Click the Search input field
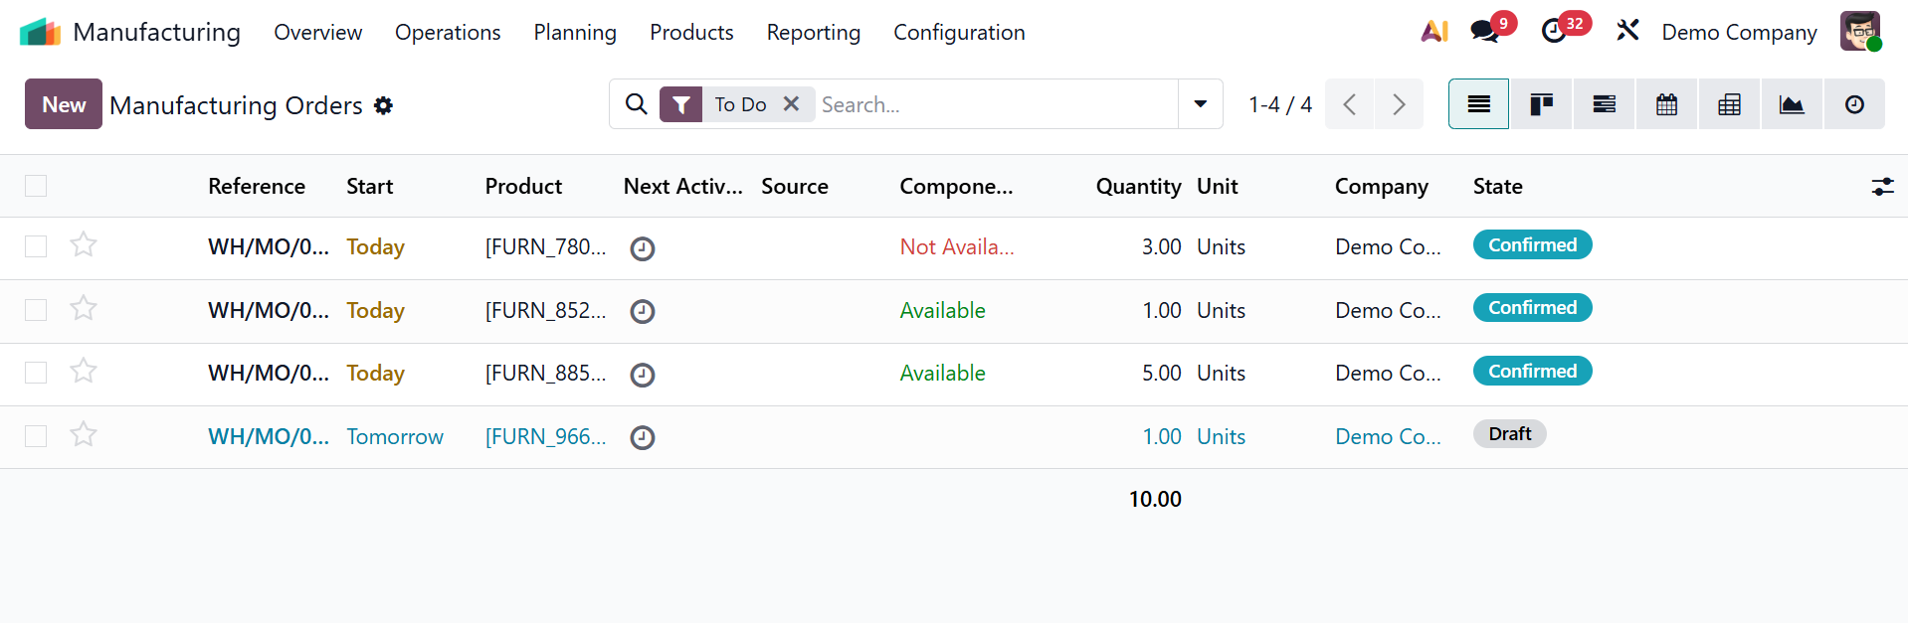Viewport: 1908px width, 623px height. point(995,104)
